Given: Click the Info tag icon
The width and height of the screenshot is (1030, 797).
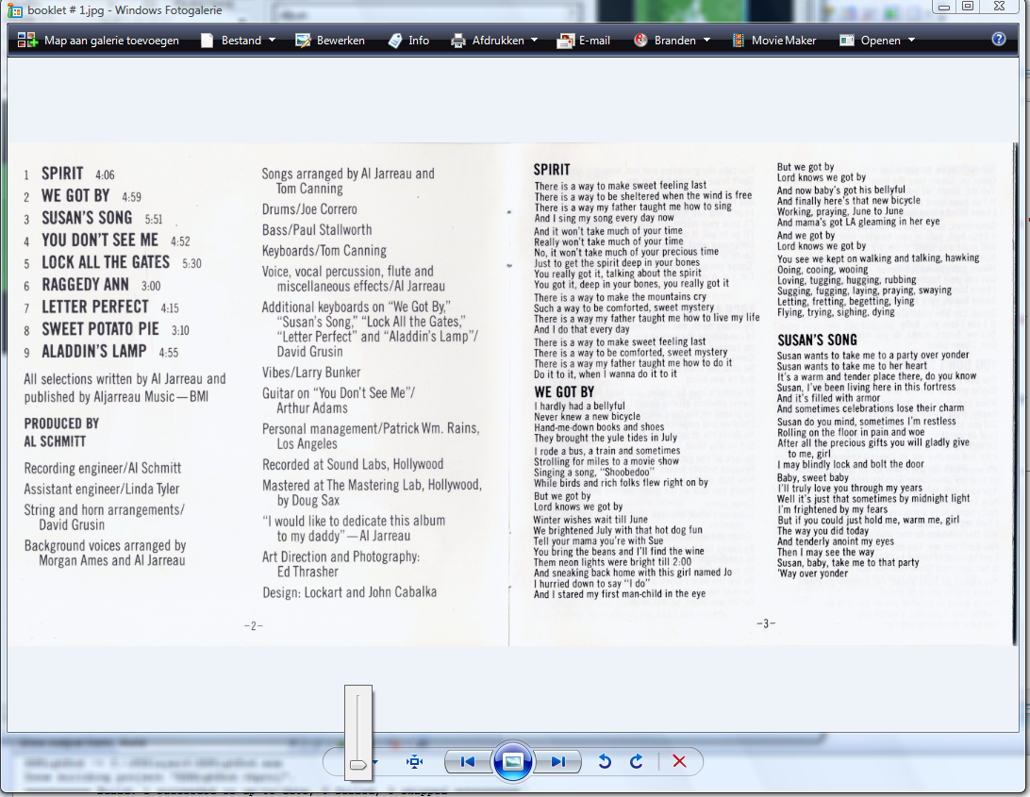Looking at the screenshot, I should coord(395,41).
